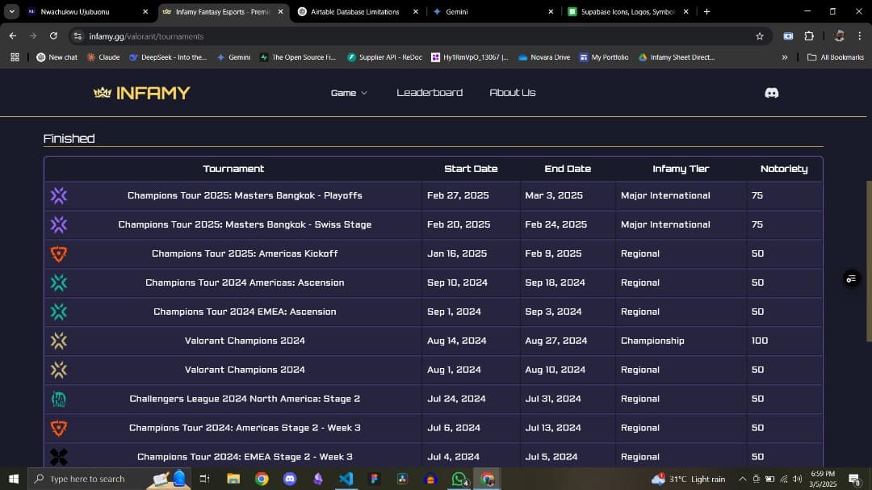Click icon beside Masters Bangkok - Swiss Stage
The height and width of the screenshot is (490, 872).
click(58, 224)
